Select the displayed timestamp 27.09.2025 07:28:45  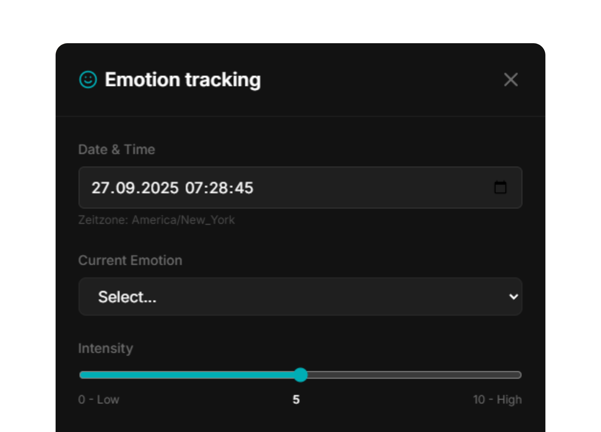coord(172,188)
